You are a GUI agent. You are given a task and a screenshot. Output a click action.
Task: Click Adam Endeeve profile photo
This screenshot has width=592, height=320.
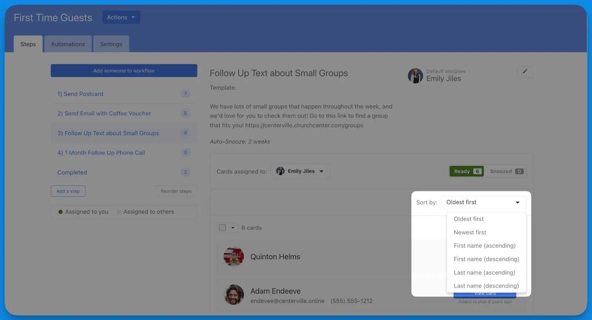click(x=233, y=295)
